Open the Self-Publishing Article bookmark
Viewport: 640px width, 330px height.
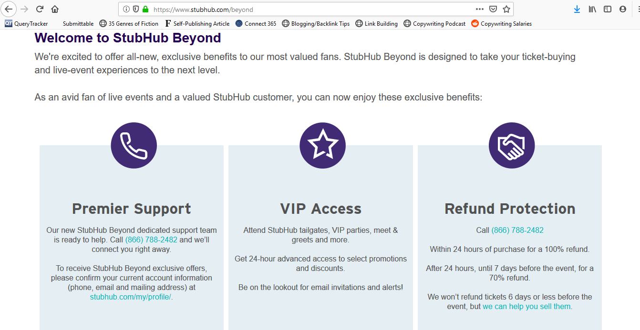click(x=197, y=23)
